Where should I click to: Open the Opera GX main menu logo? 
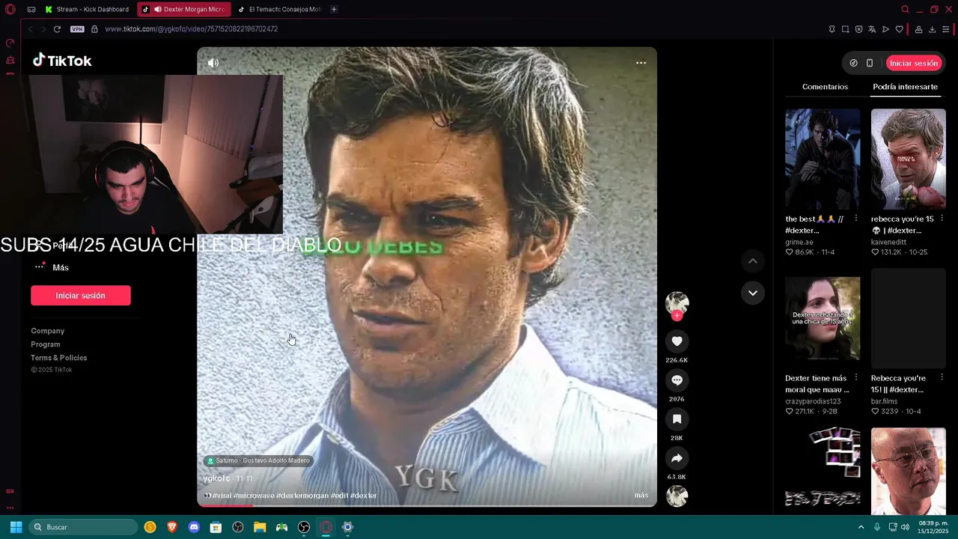[x=10, y=9]
